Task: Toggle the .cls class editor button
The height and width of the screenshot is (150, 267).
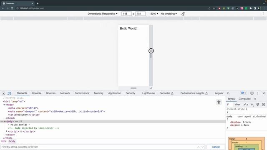Action: [x=245, y=105]
